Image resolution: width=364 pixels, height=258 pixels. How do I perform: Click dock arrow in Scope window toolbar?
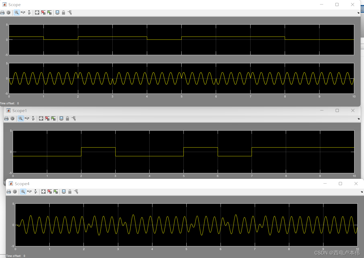358,13
